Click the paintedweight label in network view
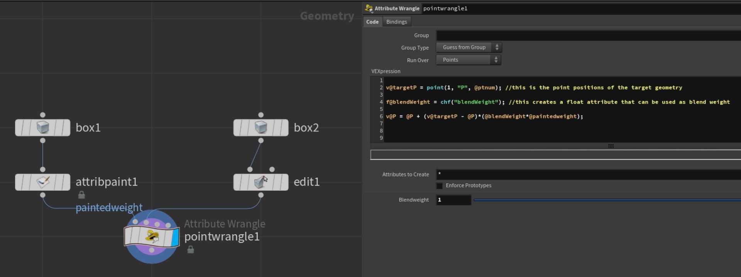 pos(109,208)
